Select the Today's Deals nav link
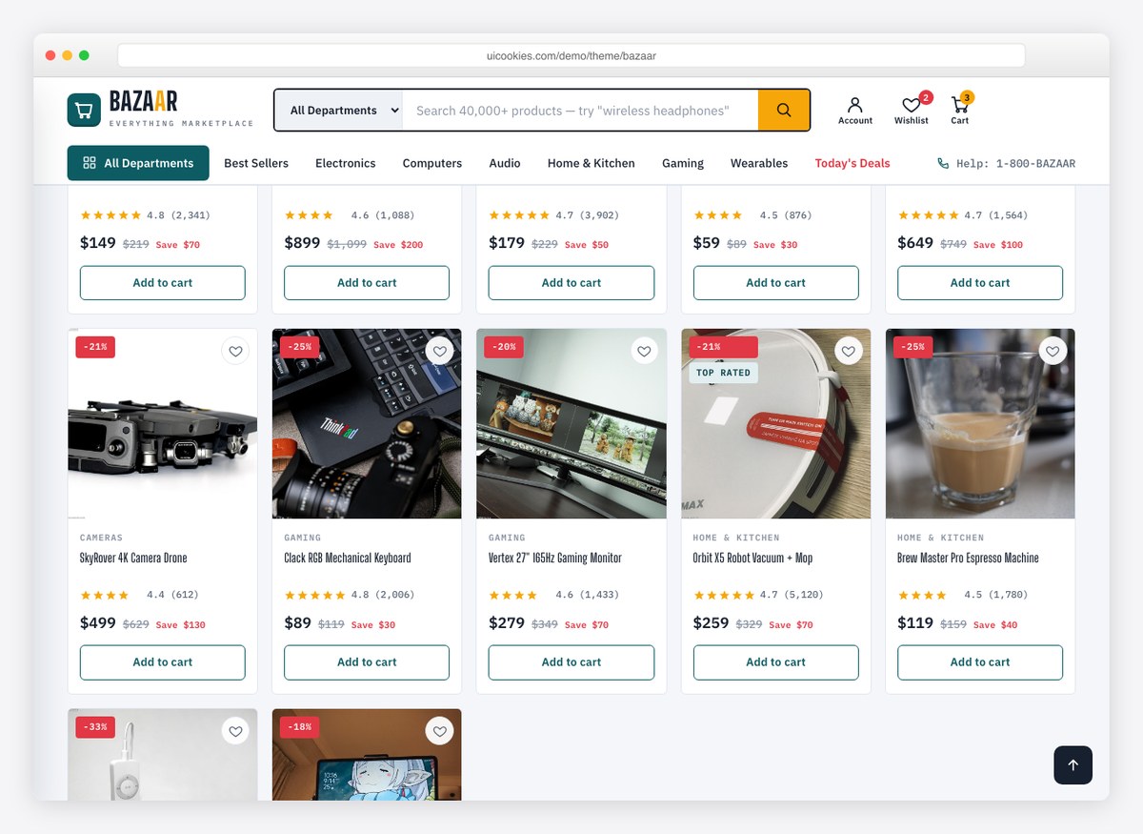 coord(852,163)
